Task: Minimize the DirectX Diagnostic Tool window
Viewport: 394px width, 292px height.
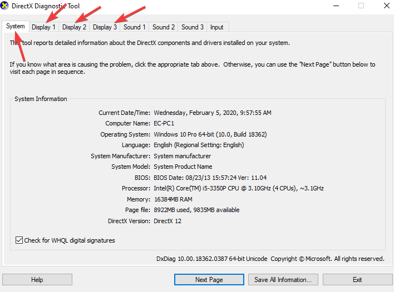Action: coord(336,6)
